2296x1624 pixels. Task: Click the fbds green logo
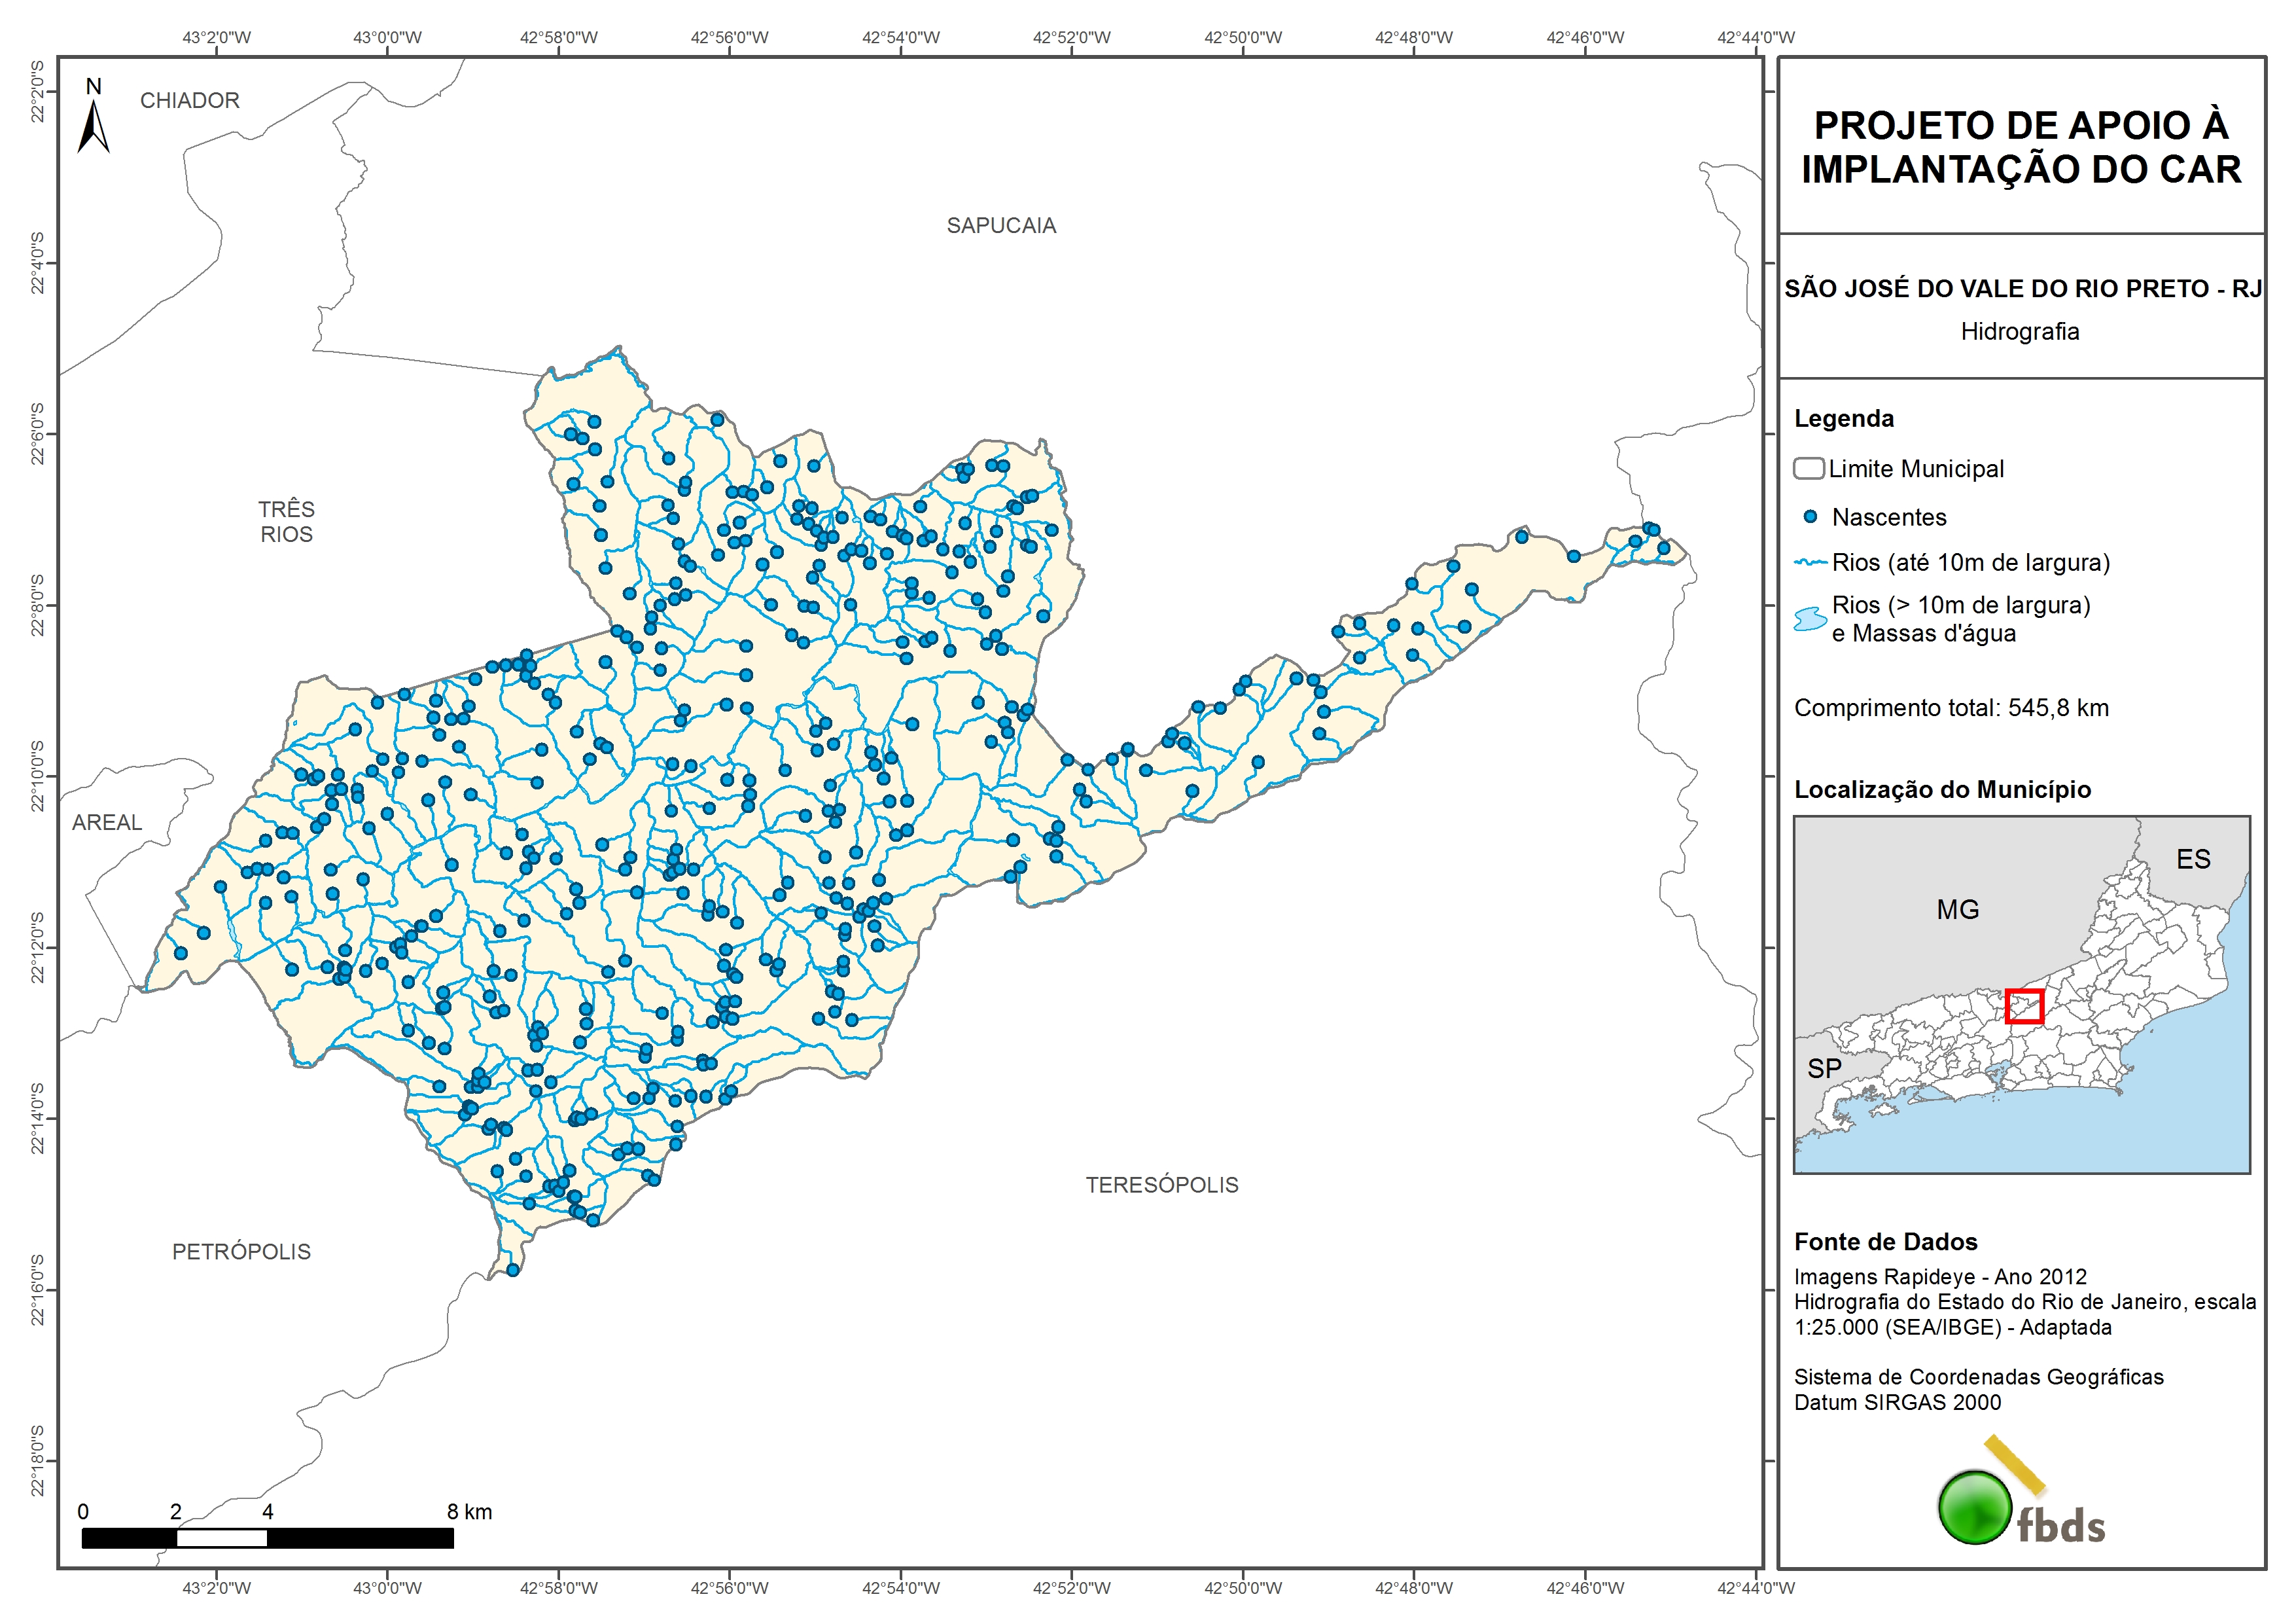(1975, 1507)
